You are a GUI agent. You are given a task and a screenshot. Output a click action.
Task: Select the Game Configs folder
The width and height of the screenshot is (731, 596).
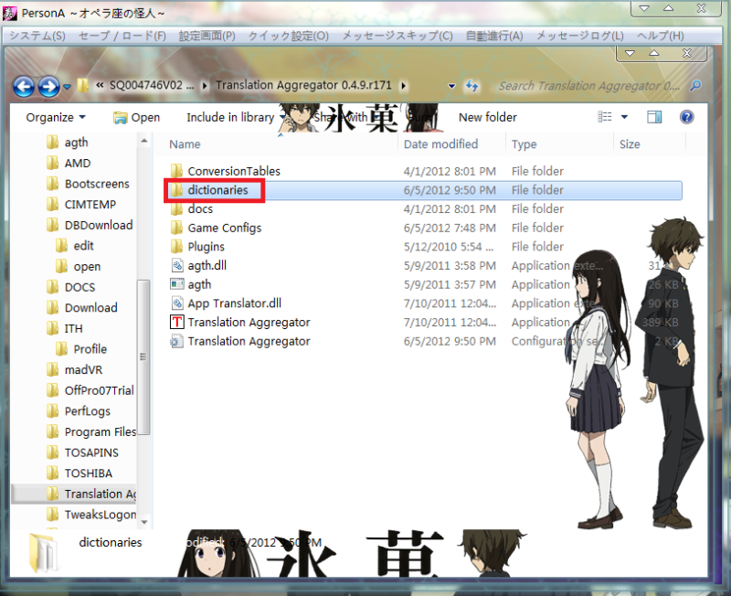tap(225, 228)
